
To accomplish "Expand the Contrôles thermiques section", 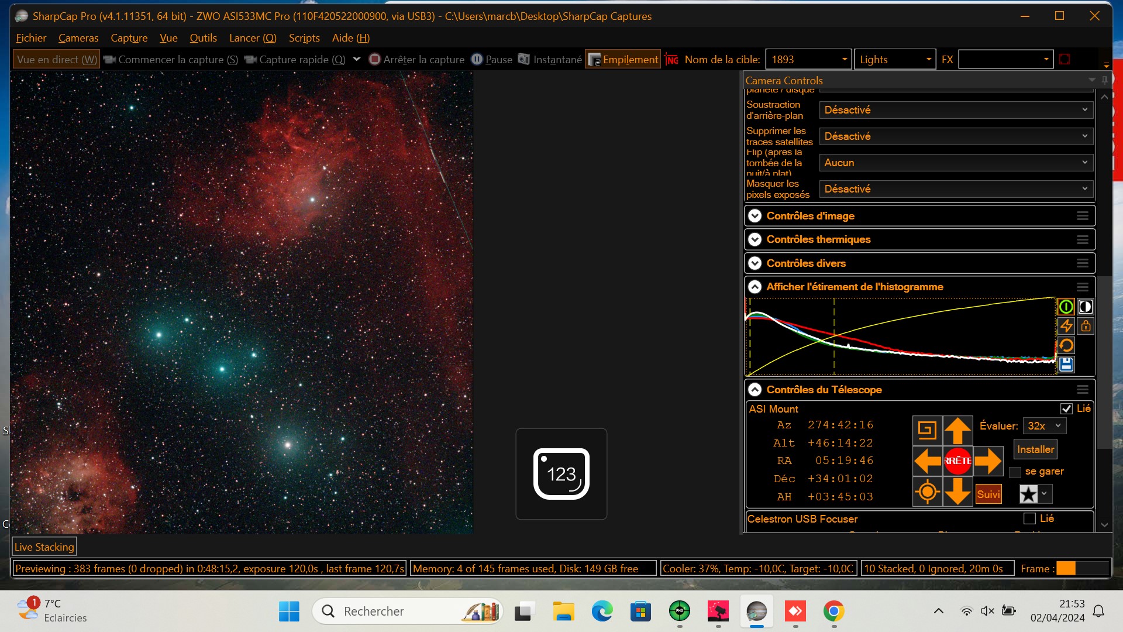I will [x=755, y=239].
